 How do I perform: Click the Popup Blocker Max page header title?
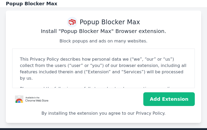32,4
